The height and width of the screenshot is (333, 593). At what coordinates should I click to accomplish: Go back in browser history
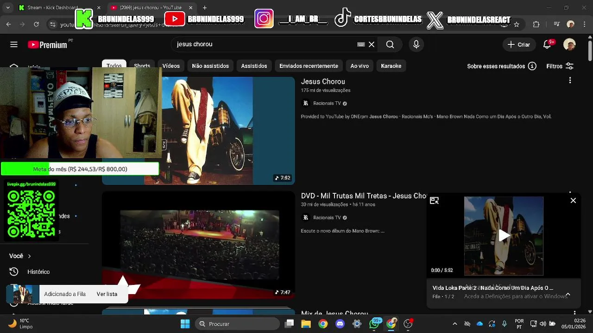click(x=8, y=24)
